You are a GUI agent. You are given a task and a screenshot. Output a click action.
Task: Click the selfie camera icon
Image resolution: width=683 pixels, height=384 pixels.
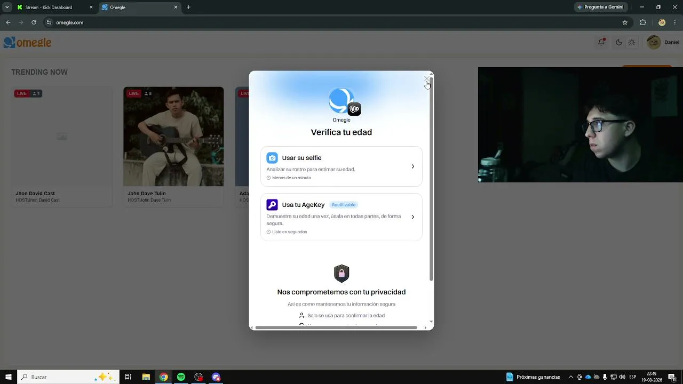[x=272, y=158]
